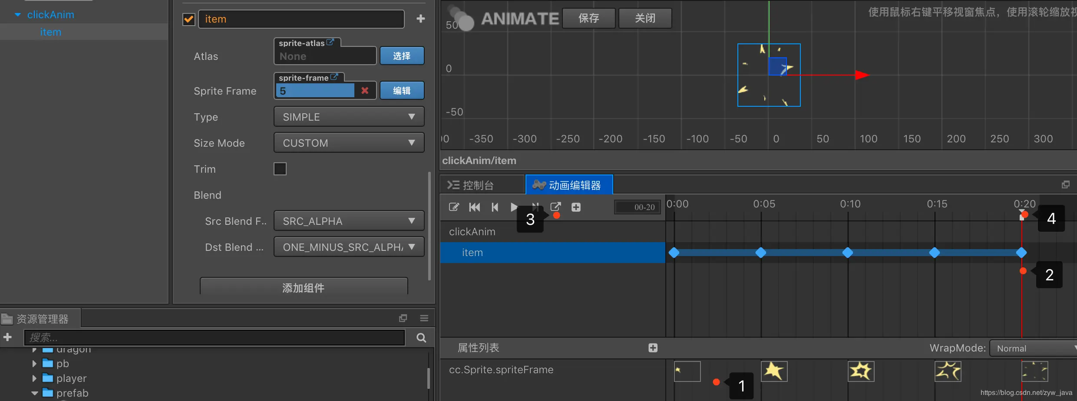The image size is (1077, 401).
Task: Open the sprite-atlas link icon
Action: (x=330, y=43)
